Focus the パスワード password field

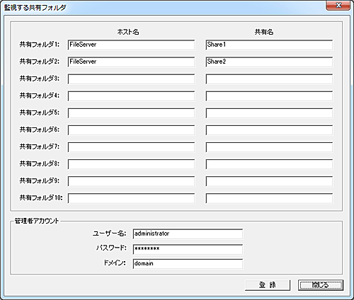pyautogui.click(x=188, y=249)
